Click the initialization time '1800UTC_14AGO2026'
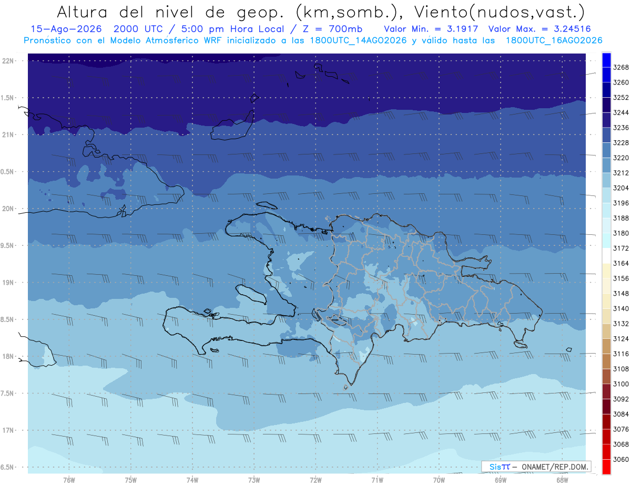This screenshot has width=631, height=487. 357,40
